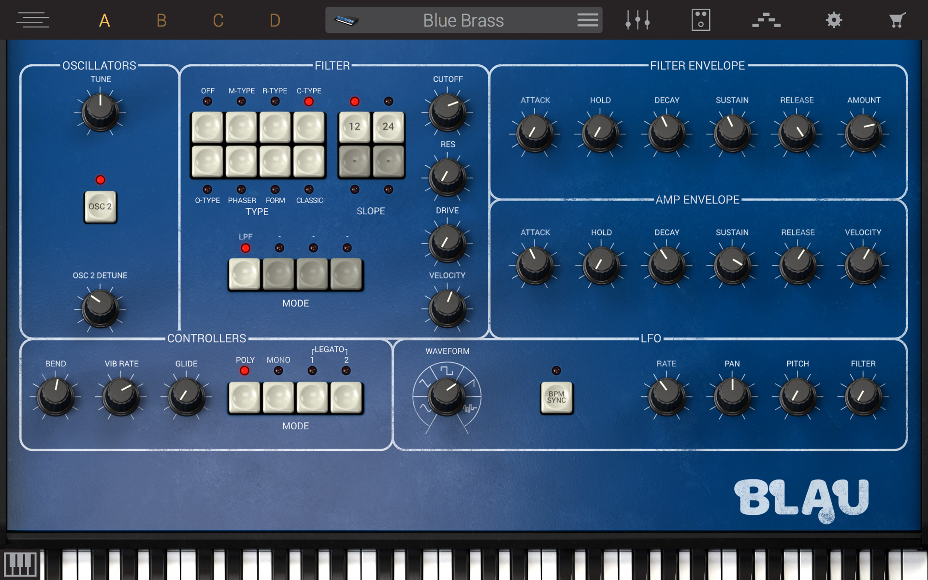Click the filter CUTOFF knob
Screen dimensions: 928x580
coord(447,111)
